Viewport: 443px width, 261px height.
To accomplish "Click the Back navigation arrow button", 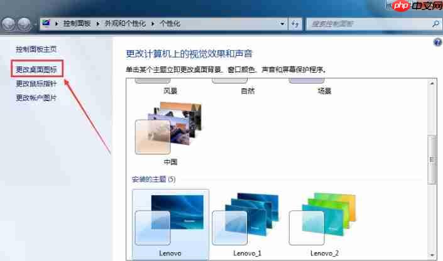I will point(8,24).
